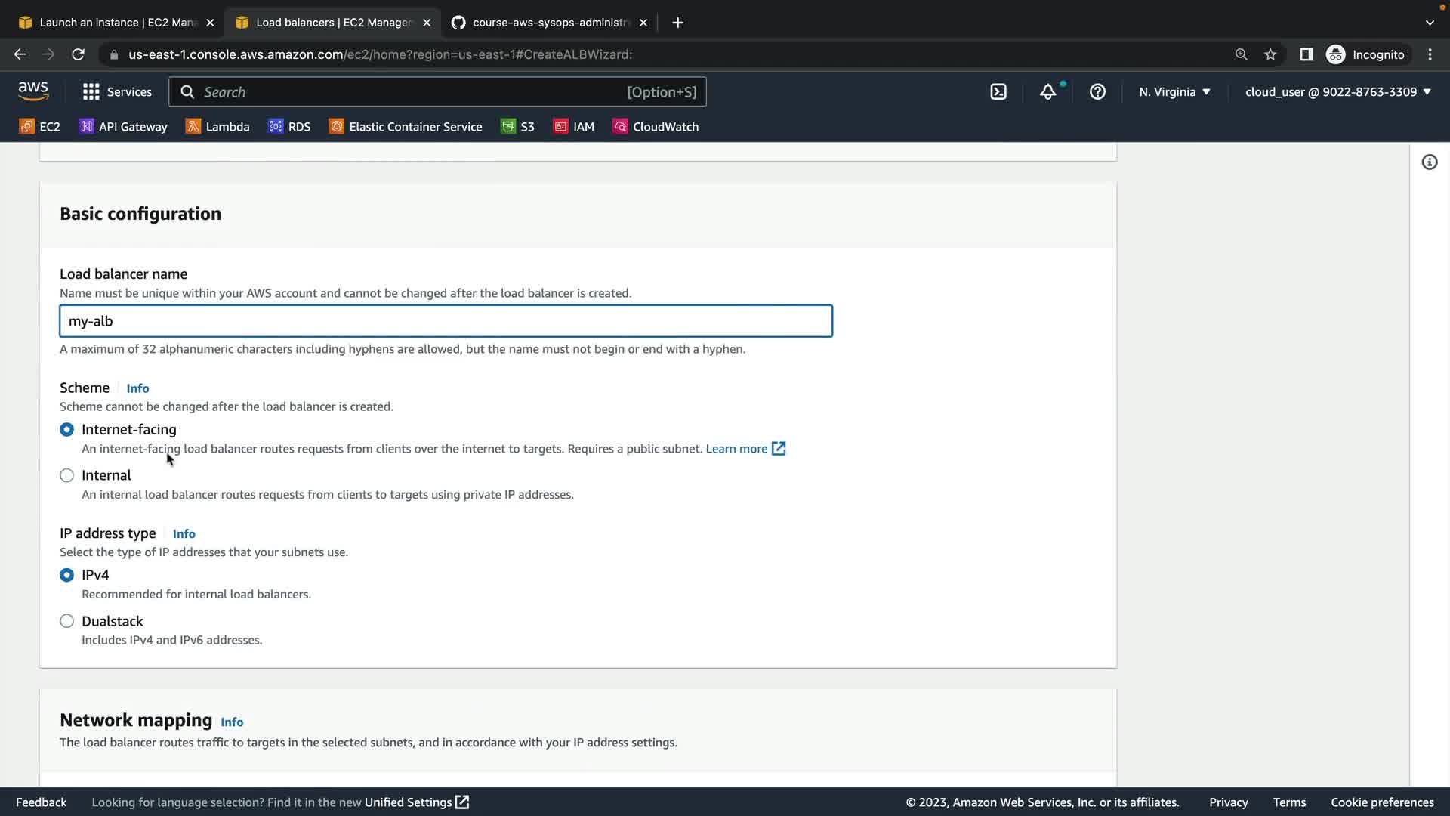Select the Dualstack IP address type
The width and height of the screenshot is (1450, 816).
pyautogui.click(x=67, y=621)
